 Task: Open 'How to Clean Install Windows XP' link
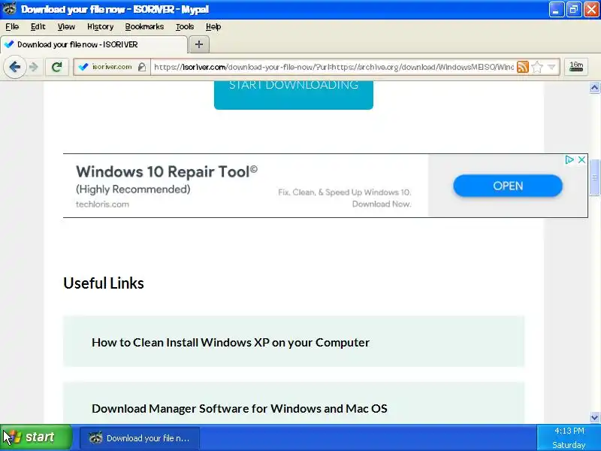pos(231,342)
